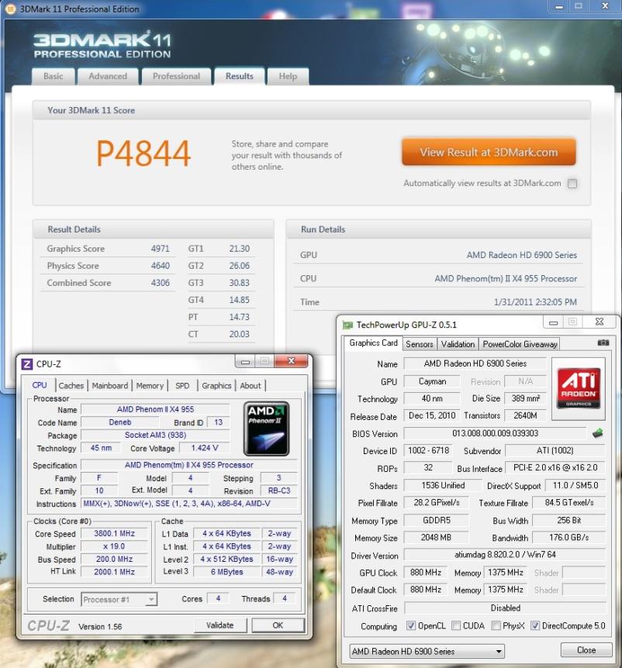622x668 pixels.
Task: Click View Result at 3DMark.com button
Action: (x=489, y=152)
